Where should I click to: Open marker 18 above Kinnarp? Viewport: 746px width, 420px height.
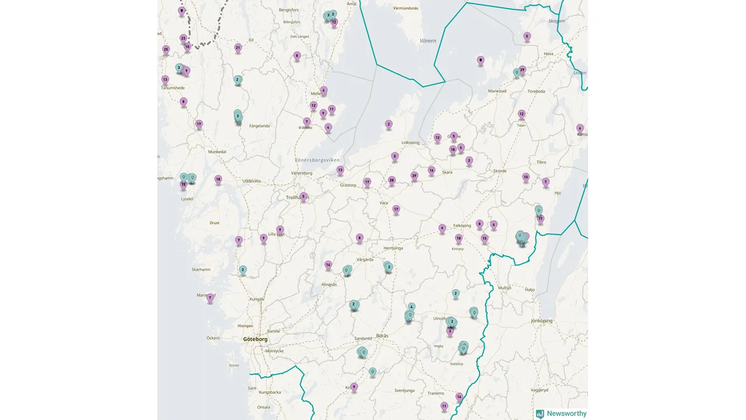click(x=459, y=239)
